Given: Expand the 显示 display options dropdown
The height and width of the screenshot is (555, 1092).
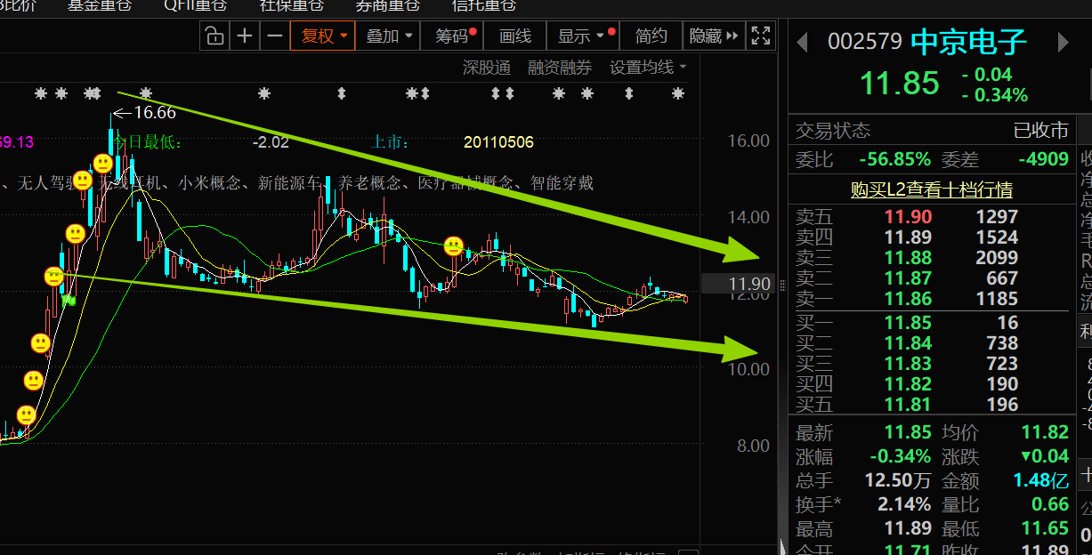Looking at the screenshot, I should click(584, 36).
